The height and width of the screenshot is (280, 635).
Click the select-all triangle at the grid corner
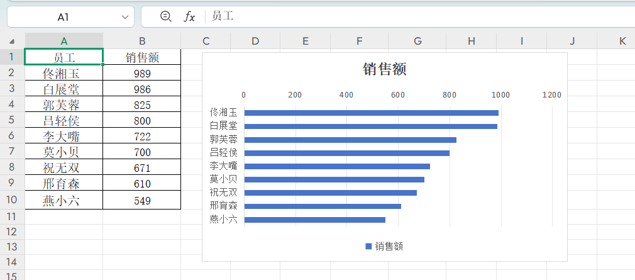12,42
